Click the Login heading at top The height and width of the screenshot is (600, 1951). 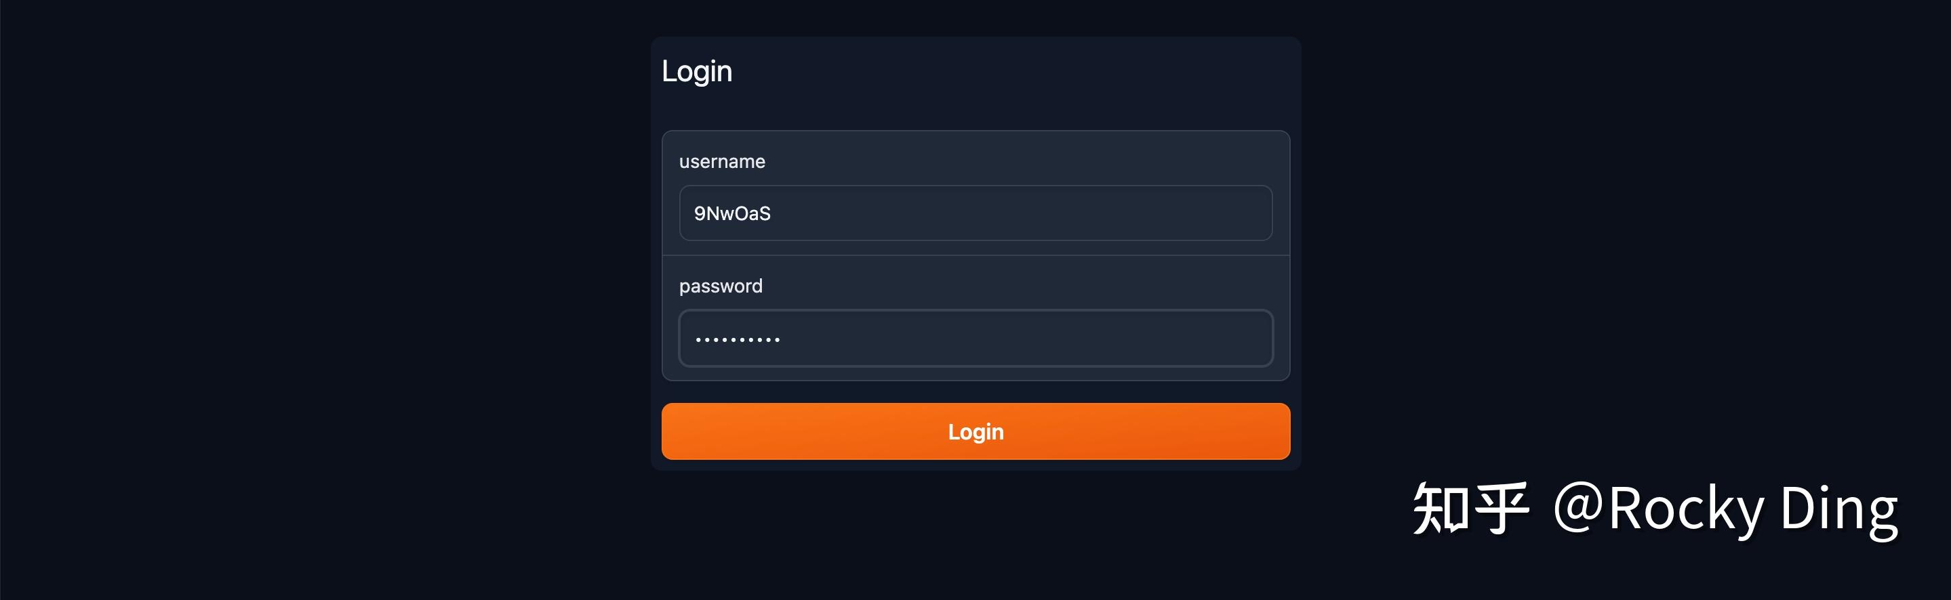(x=697, y=71)
